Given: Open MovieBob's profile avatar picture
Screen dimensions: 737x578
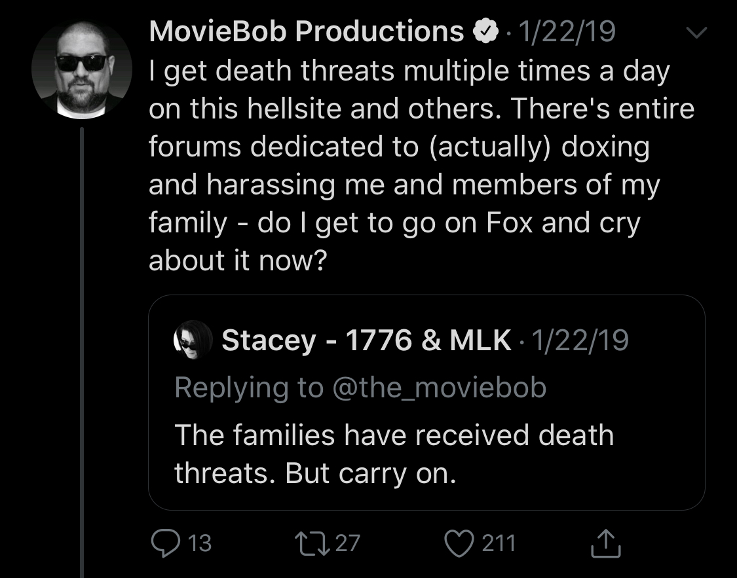Looking at the screenshot, I should tap(82, 69).
